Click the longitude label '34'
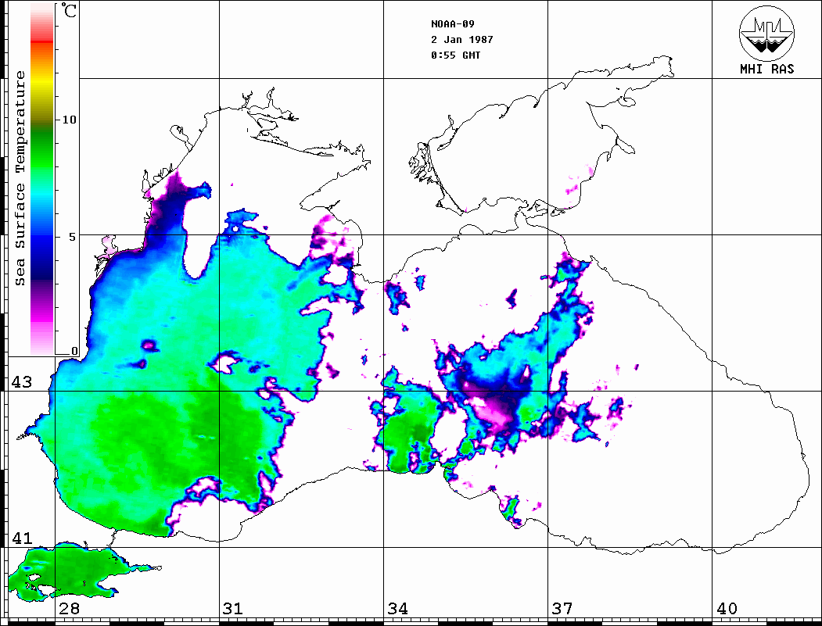 pyautogui.click(x=397, y=608)
